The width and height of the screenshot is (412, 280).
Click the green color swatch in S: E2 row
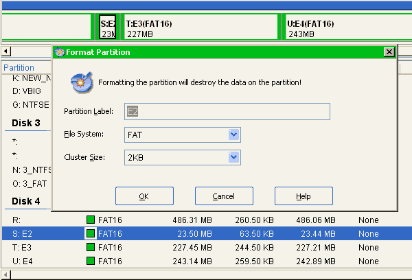[x=91, y=233]
